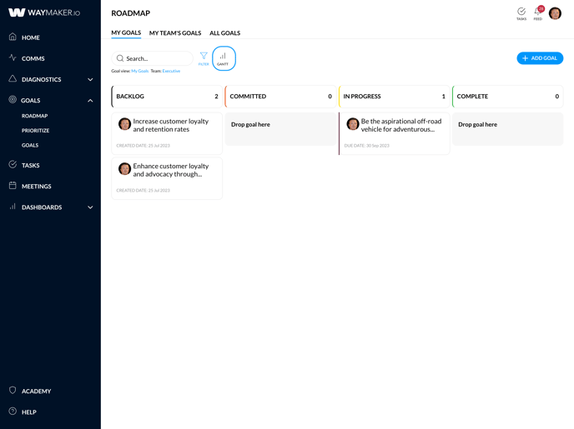Viewport: 574px width, 429px height.
Task: Click the My Goals view link
Action: pos(140,71)
